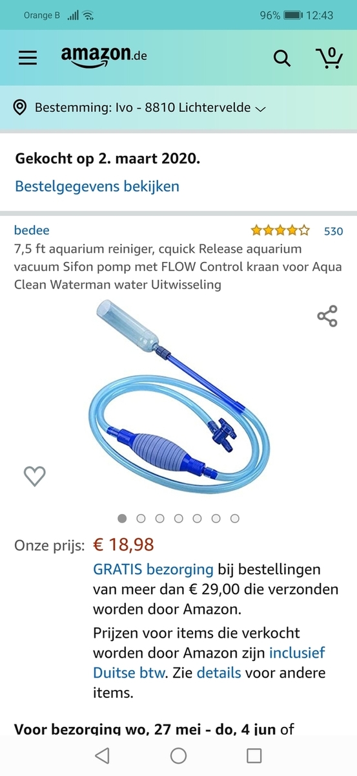Open the Bestelgegevens bekijken link

(x=97, y=187)
